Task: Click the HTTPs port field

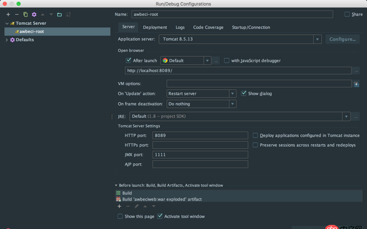Action: [200, 145]
